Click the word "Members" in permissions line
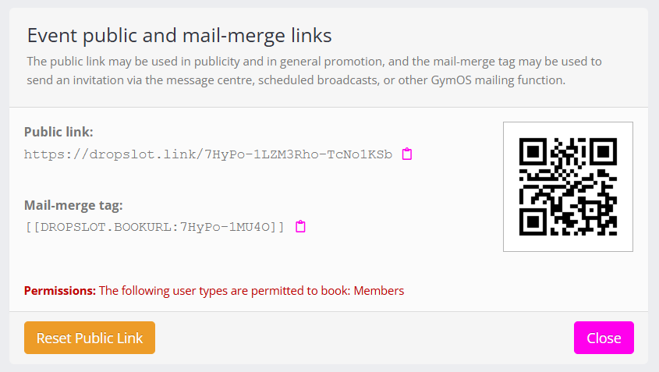Image resolution: width=659 pixels, height=372 pixels. click(379, 291)
